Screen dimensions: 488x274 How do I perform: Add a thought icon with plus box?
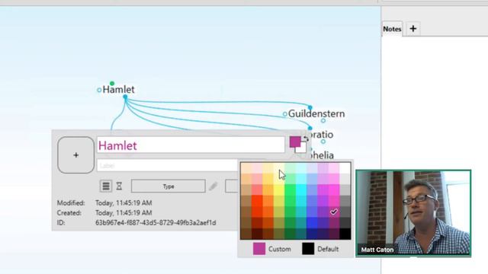pyautogui.click(x=75, y=155)
